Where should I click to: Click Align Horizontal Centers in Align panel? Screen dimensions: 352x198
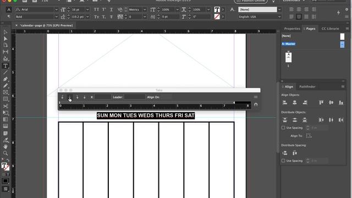click(x=295, y=103)
